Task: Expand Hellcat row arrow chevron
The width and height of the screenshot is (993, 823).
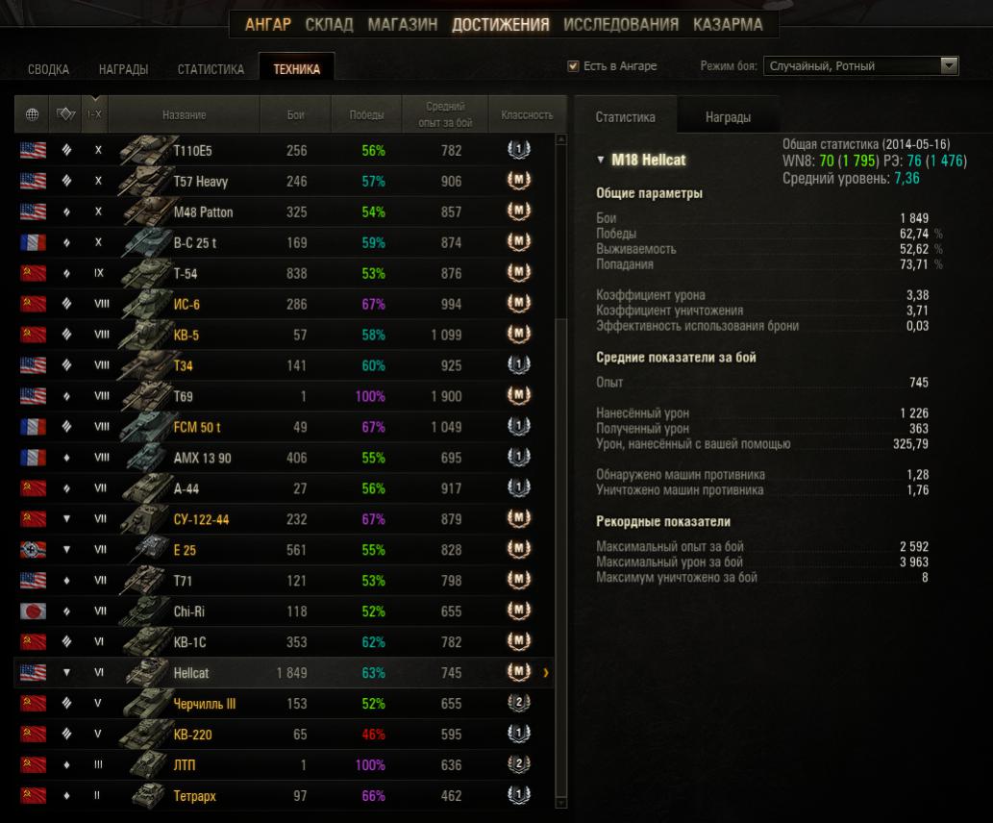Action: point(546,673)
